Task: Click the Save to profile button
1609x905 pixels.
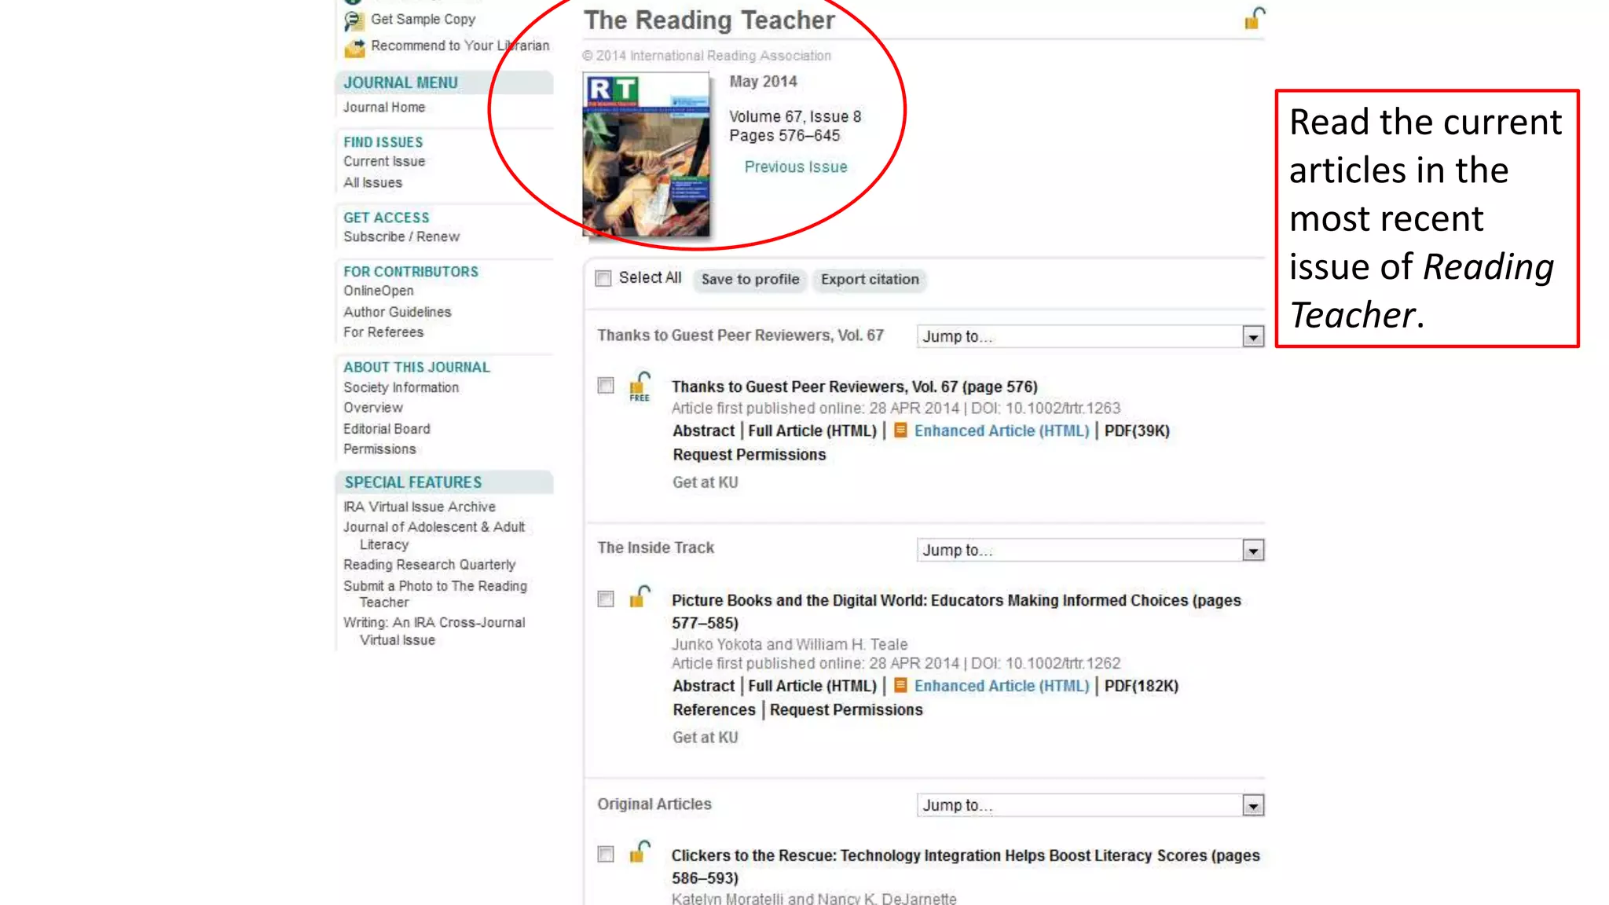Action: point(750,280)
